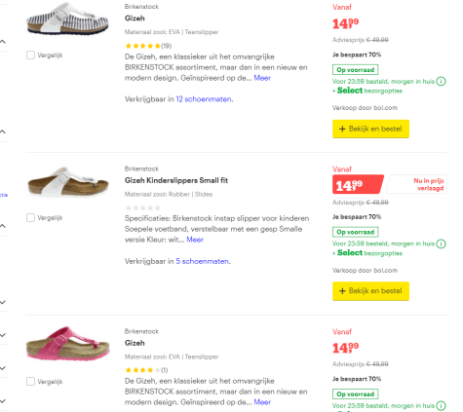Open the 5 schoenmaten link
Screen dimensions: 463x412
[203, 261]
